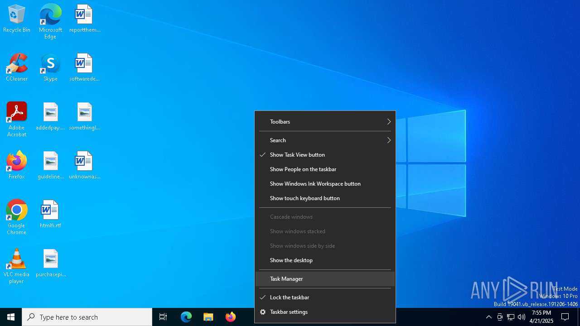Image resolution: width=580 pixels, height=326 pixels.
Task: Click the network tray icon
Action: pos(511,317)
